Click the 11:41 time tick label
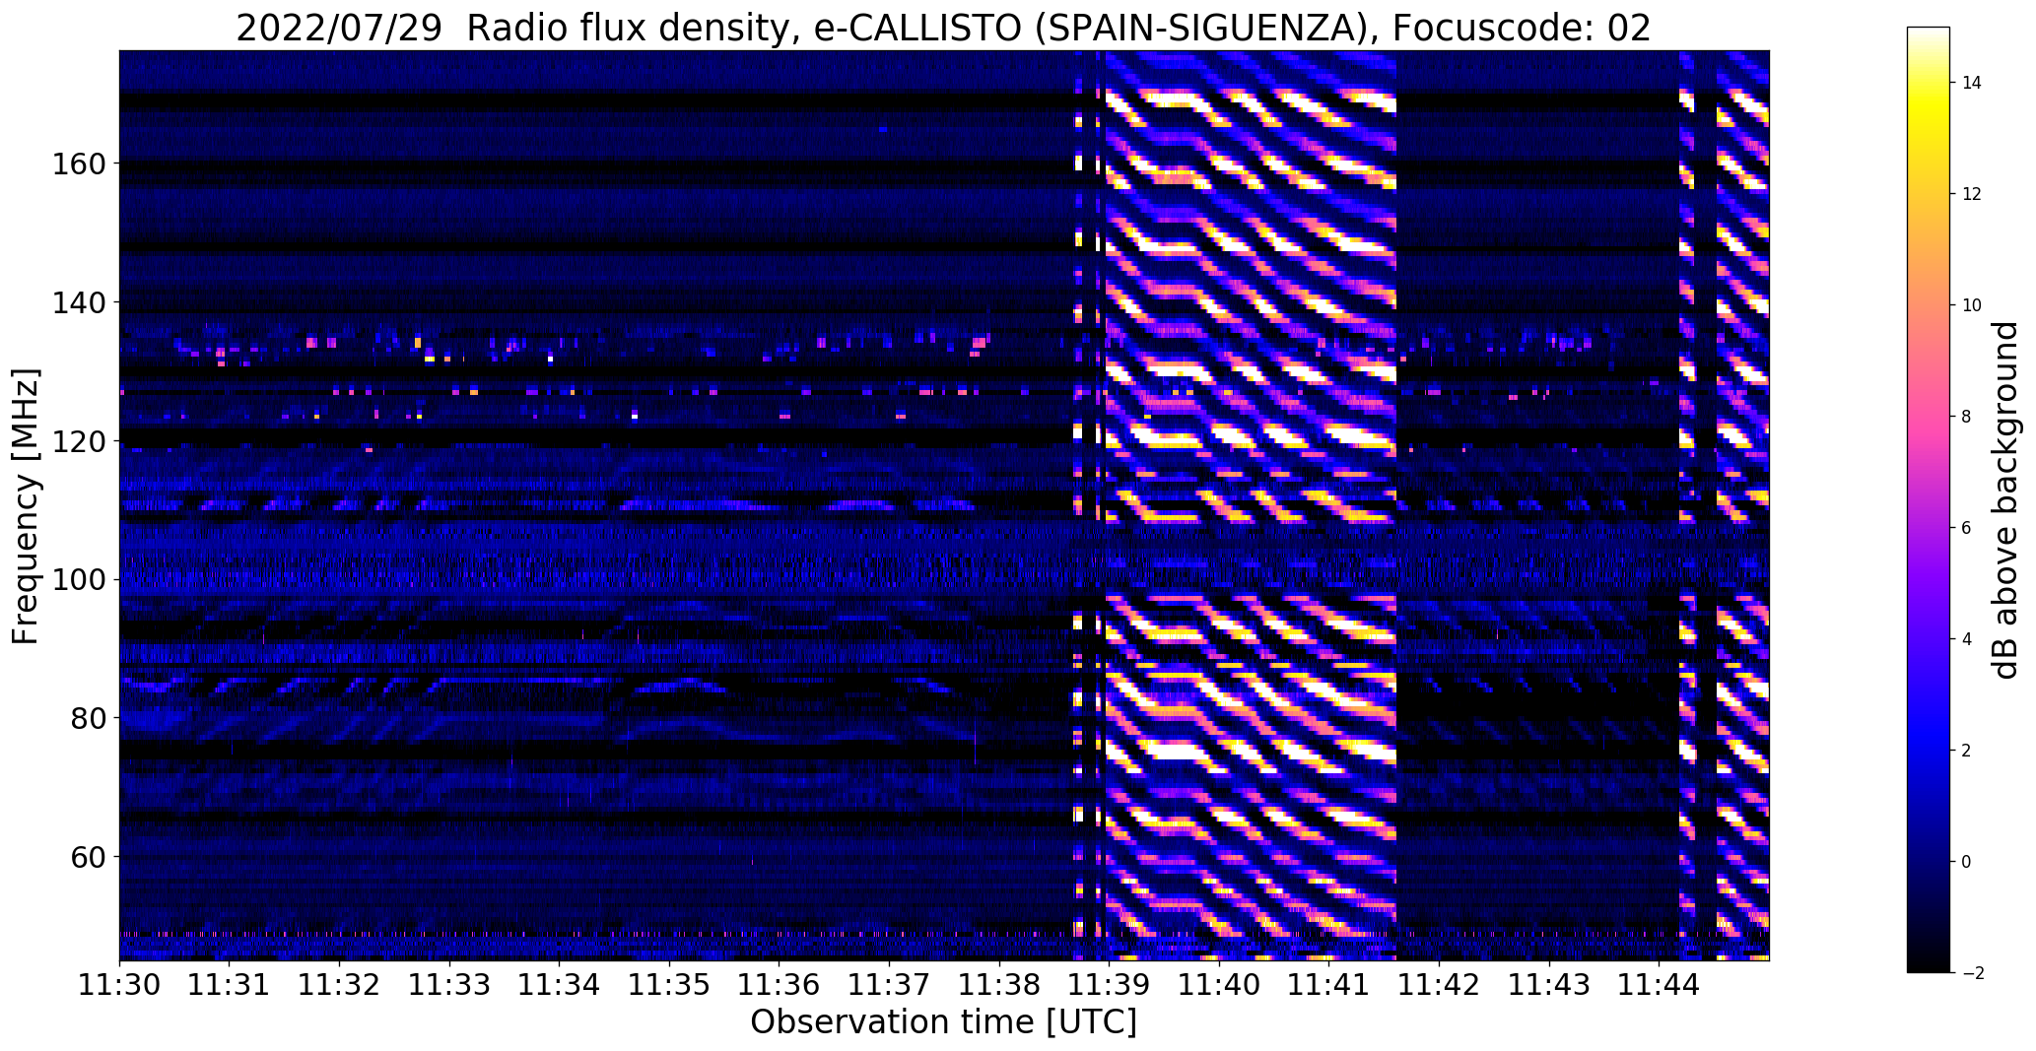Screen dimensions: 2036x1051 1329,985
